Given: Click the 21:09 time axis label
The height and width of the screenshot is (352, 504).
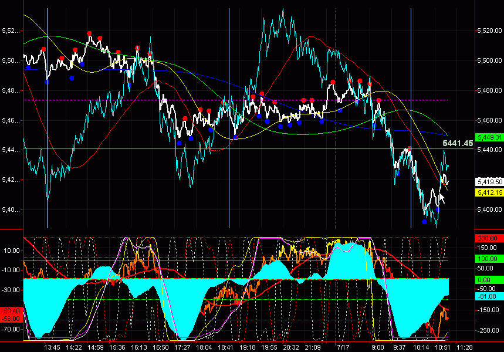Looking at the screenshot, I should [313, 347].
